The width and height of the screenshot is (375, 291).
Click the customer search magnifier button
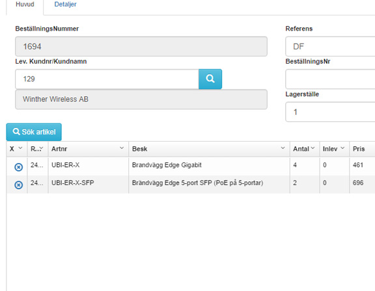coord(210,79)
